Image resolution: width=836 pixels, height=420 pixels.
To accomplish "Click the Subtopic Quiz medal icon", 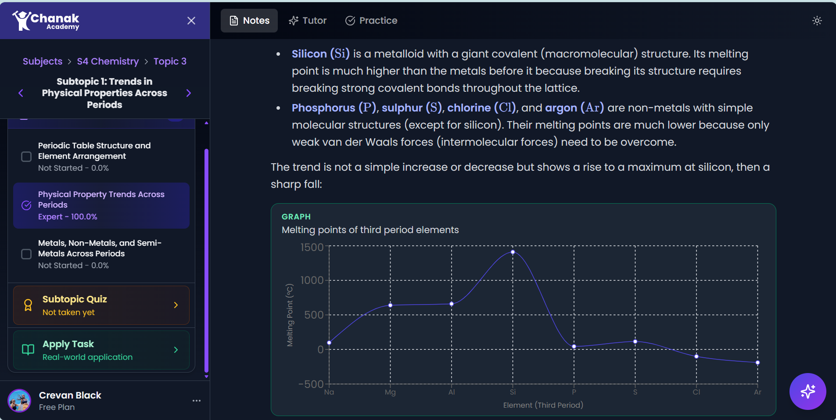I will click(27, 305).
